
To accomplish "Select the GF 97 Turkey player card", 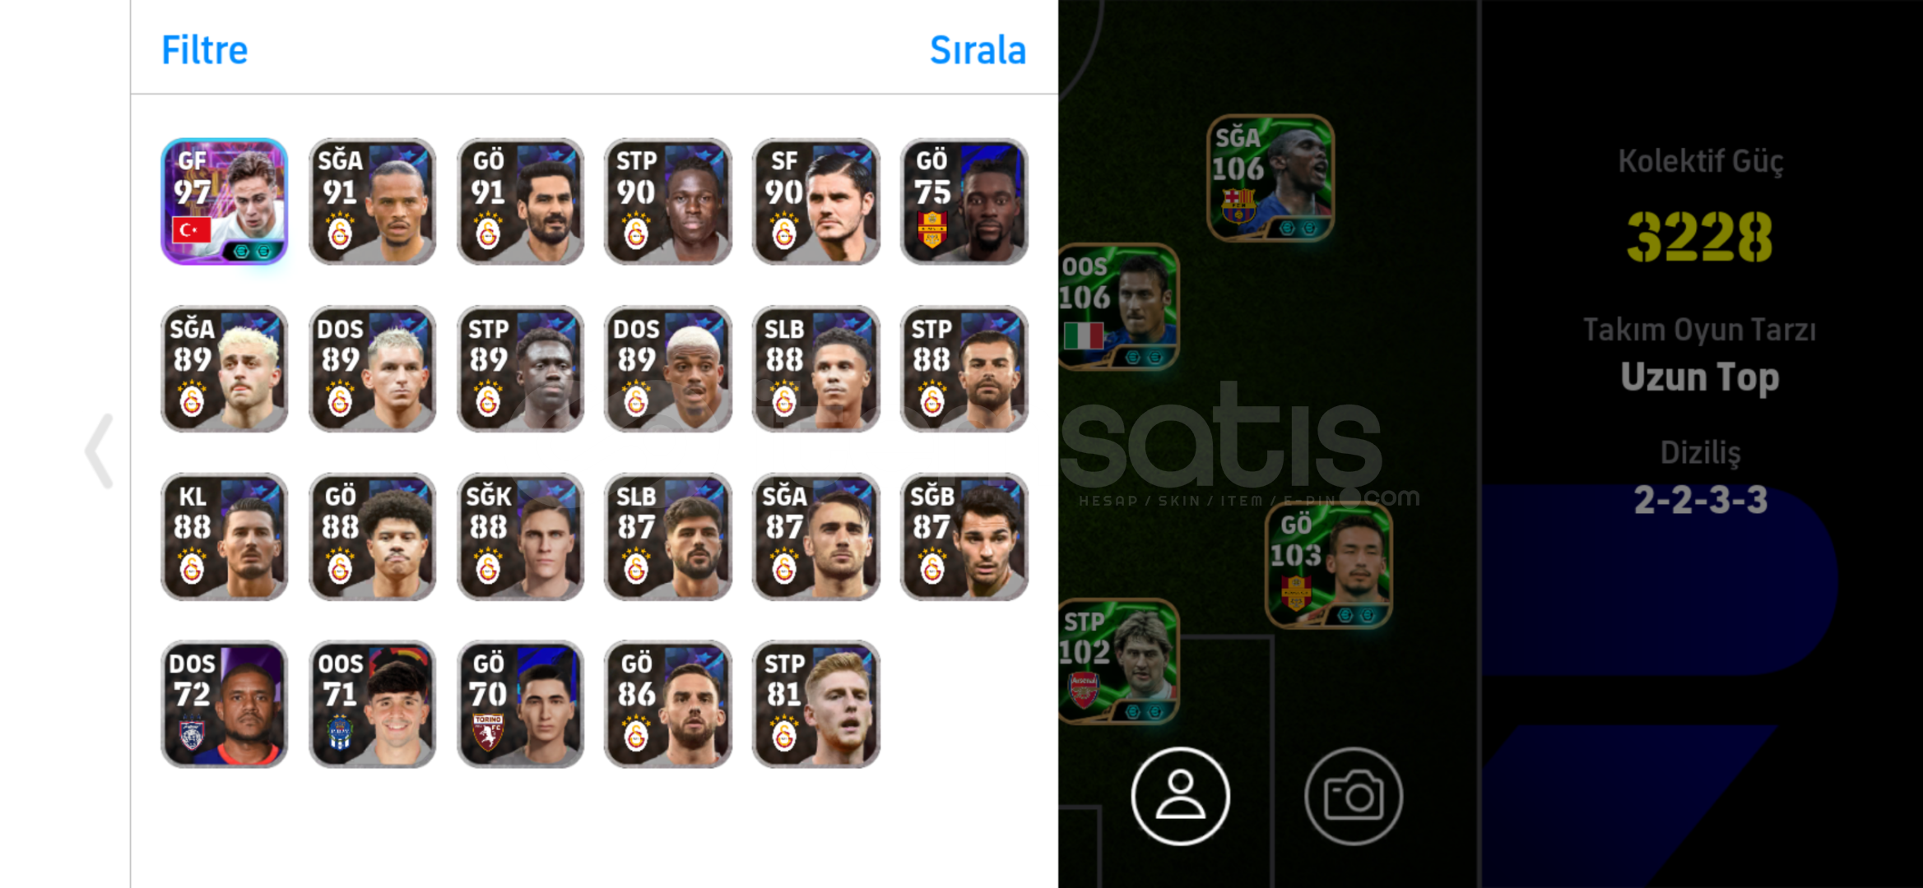I will [224, 201].
